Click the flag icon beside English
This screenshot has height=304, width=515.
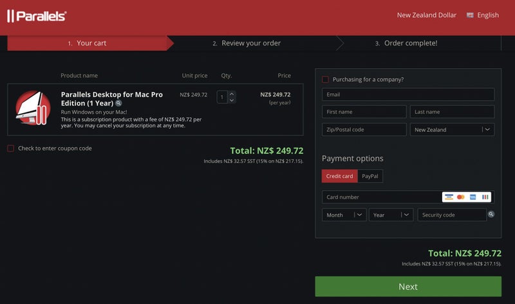coord(471,15)
